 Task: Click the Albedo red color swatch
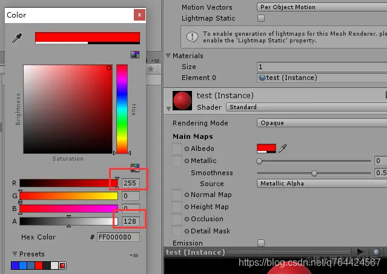pos(266,149)
